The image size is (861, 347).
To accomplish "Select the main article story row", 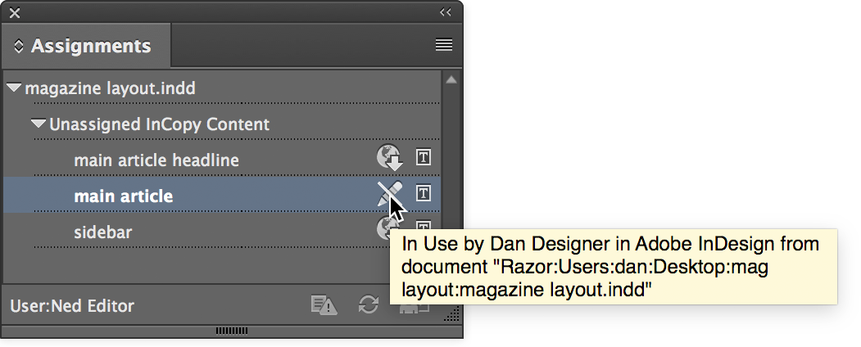I will 222,196.
